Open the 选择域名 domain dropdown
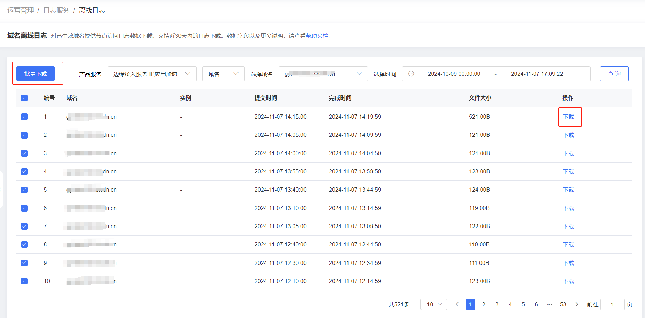The image size is (645, 318). 323,74
